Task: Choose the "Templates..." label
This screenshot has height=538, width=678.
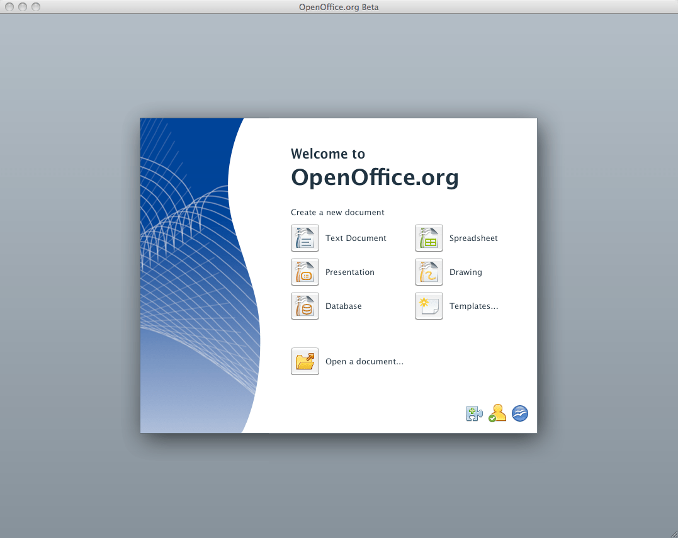Action: [474, 306]
